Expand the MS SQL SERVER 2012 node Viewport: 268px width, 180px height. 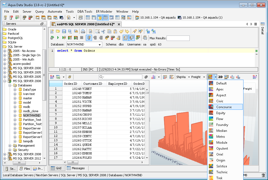(x=5, y=158)
